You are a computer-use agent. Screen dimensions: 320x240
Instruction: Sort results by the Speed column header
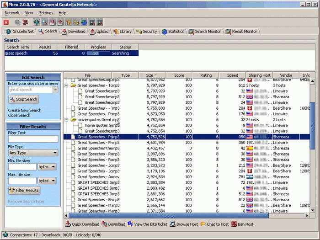[232, 75]
